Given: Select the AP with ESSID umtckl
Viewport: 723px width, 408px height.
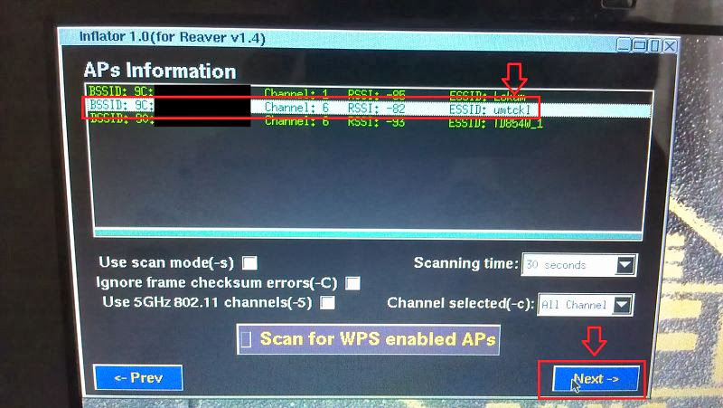Looking at the screenshot, I should 368,109.
